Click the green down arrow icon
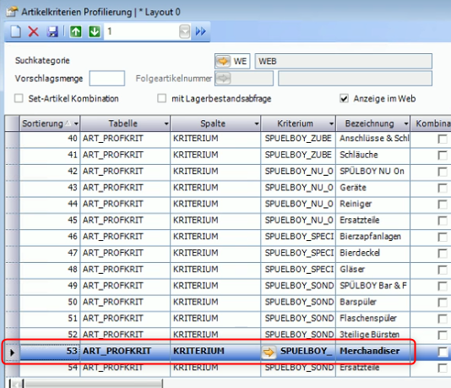 click(95, 31)
